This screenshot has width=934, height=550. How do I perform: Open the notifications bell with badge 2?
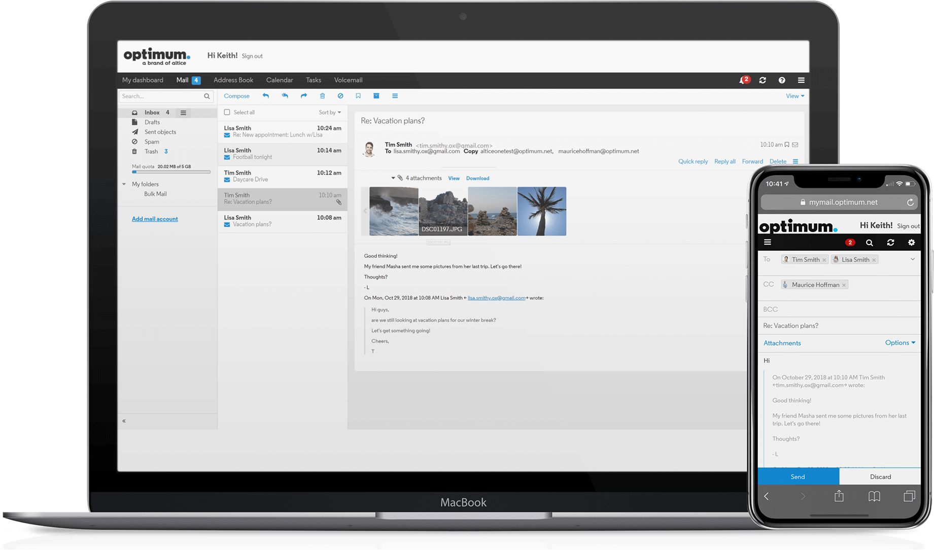[x=743, y=80]
